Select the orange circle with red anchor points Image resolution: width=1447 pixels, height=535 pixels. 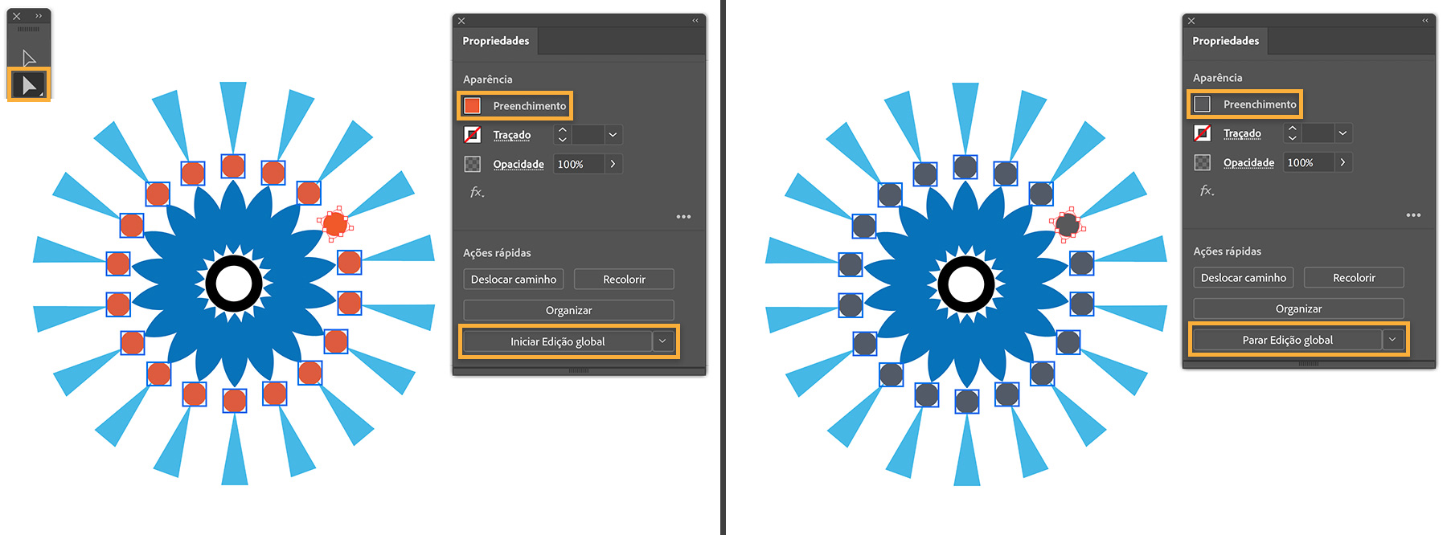click(x=335, y=224)
